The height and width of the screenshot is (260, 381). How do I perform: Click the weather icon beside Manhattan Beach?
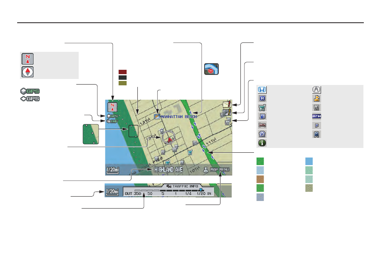157,116
